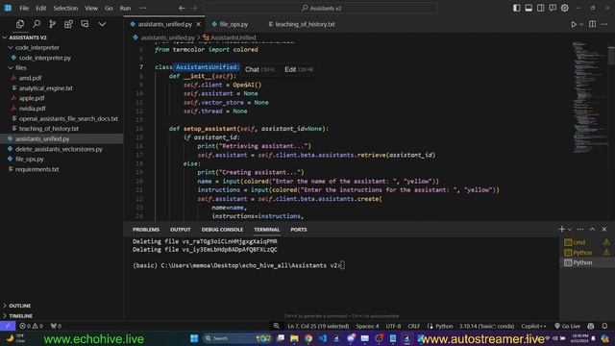Open the Run menu
Viewport: 615px width, 346px height.
point(125,8)
